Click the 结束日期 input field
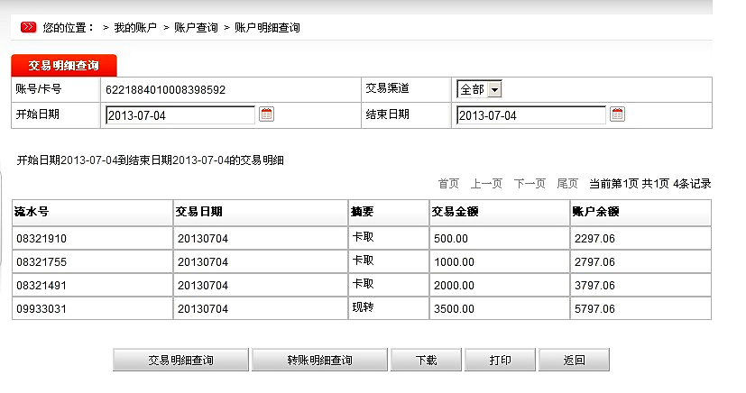The width and height of the screenshot is (746, 393). click(530, 115)
